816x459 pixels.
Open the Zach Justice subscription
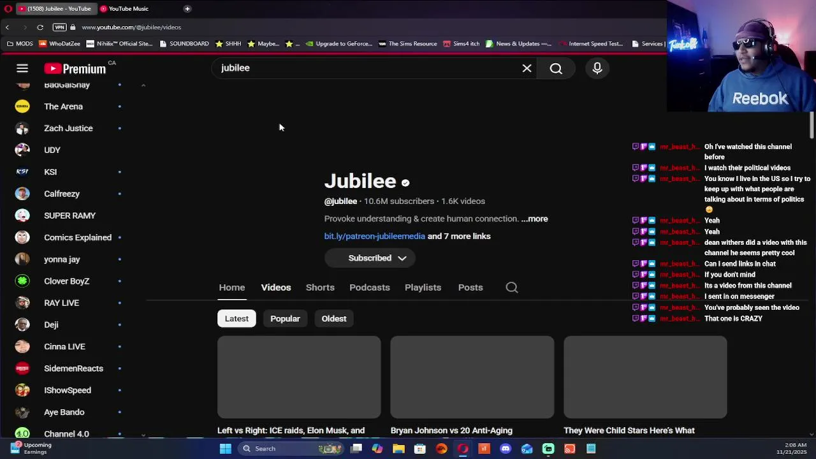[x=69, y=128]
